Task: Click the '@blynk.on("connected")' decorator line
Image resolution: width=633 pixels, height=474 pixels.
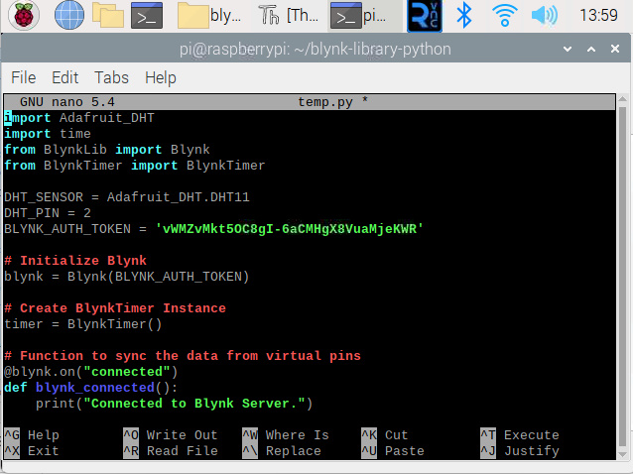Action: pyautogui.click(x=91, y=372)
